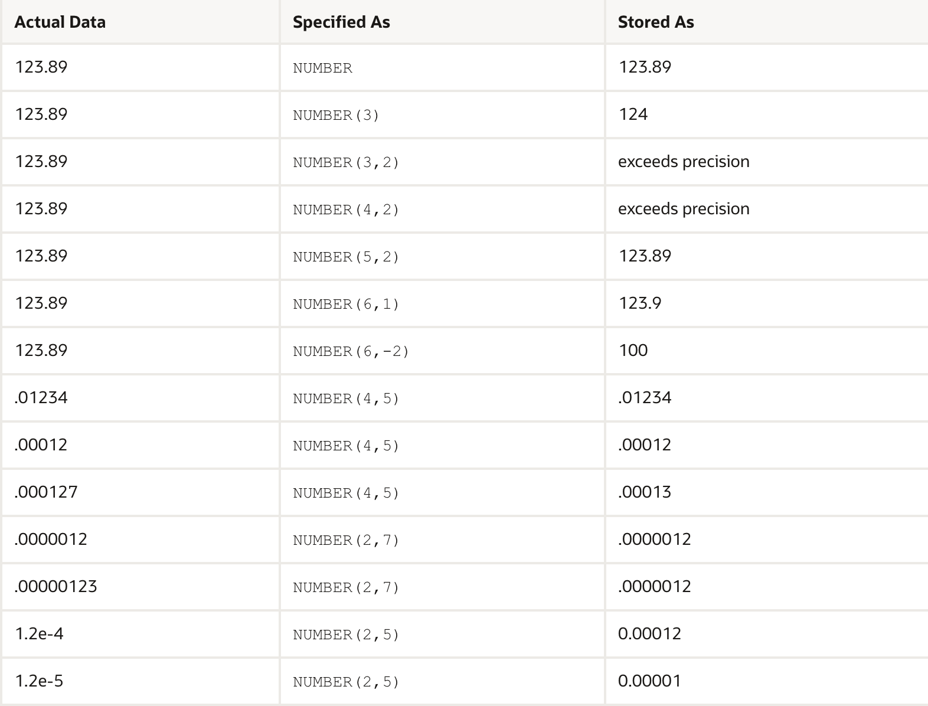
Task: Select the NUMBER(3) cell
Action: pyautogui.click(x=336, y=115)
